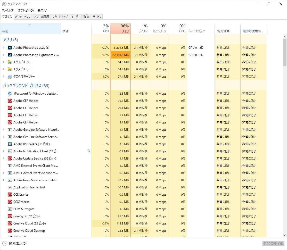Open the オプション(O) menu
The image size is (287, 250).
coord(26,10)
